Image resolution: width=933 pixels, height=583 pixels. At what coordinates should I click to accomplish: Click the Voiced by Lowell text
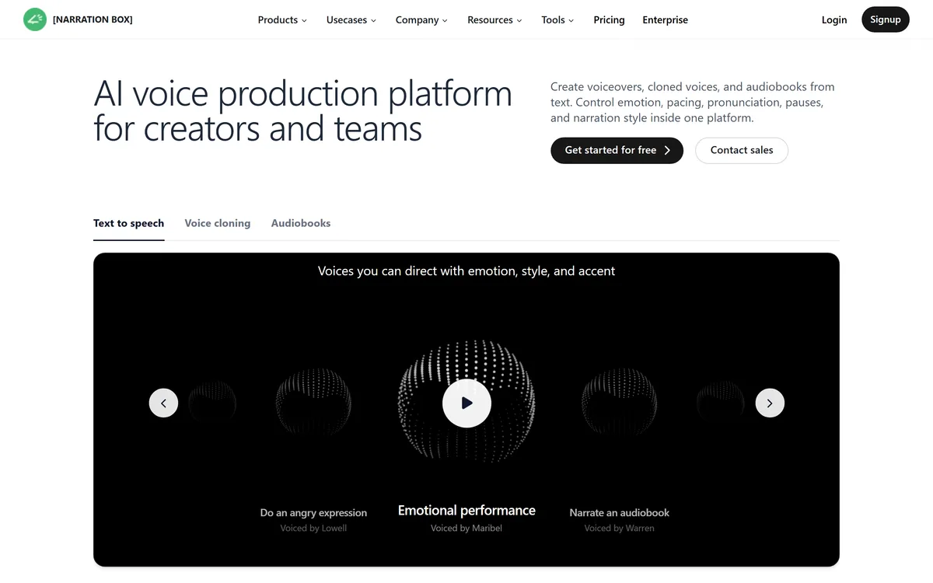click(x=313, y=529)
